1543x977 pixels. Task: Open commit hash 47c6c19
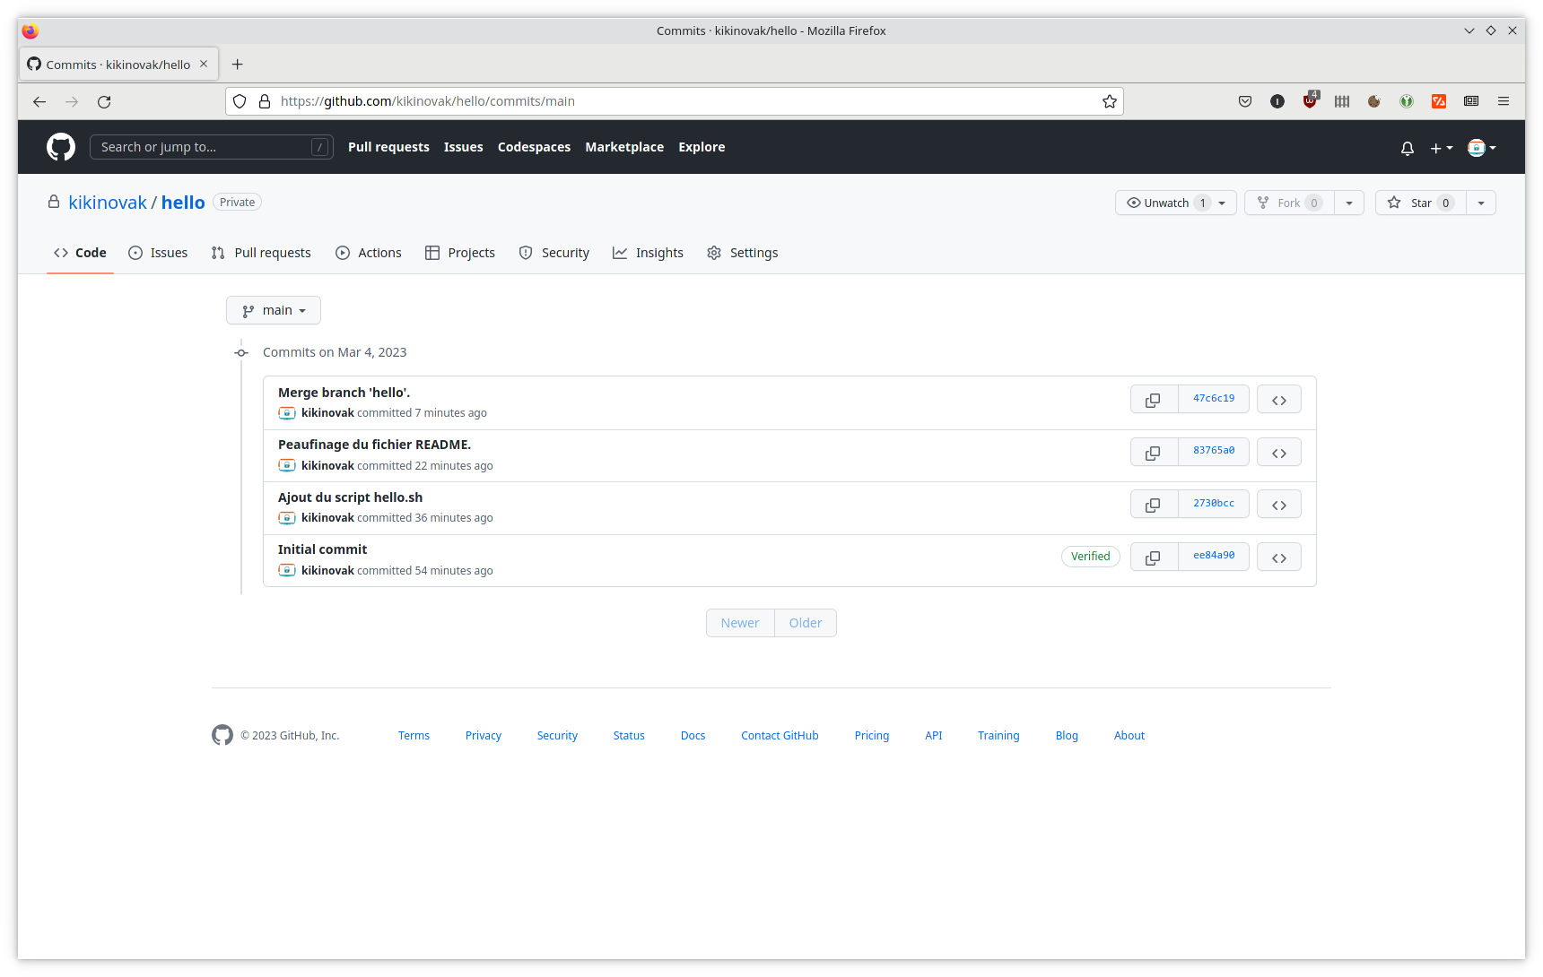coord(1214,399)
